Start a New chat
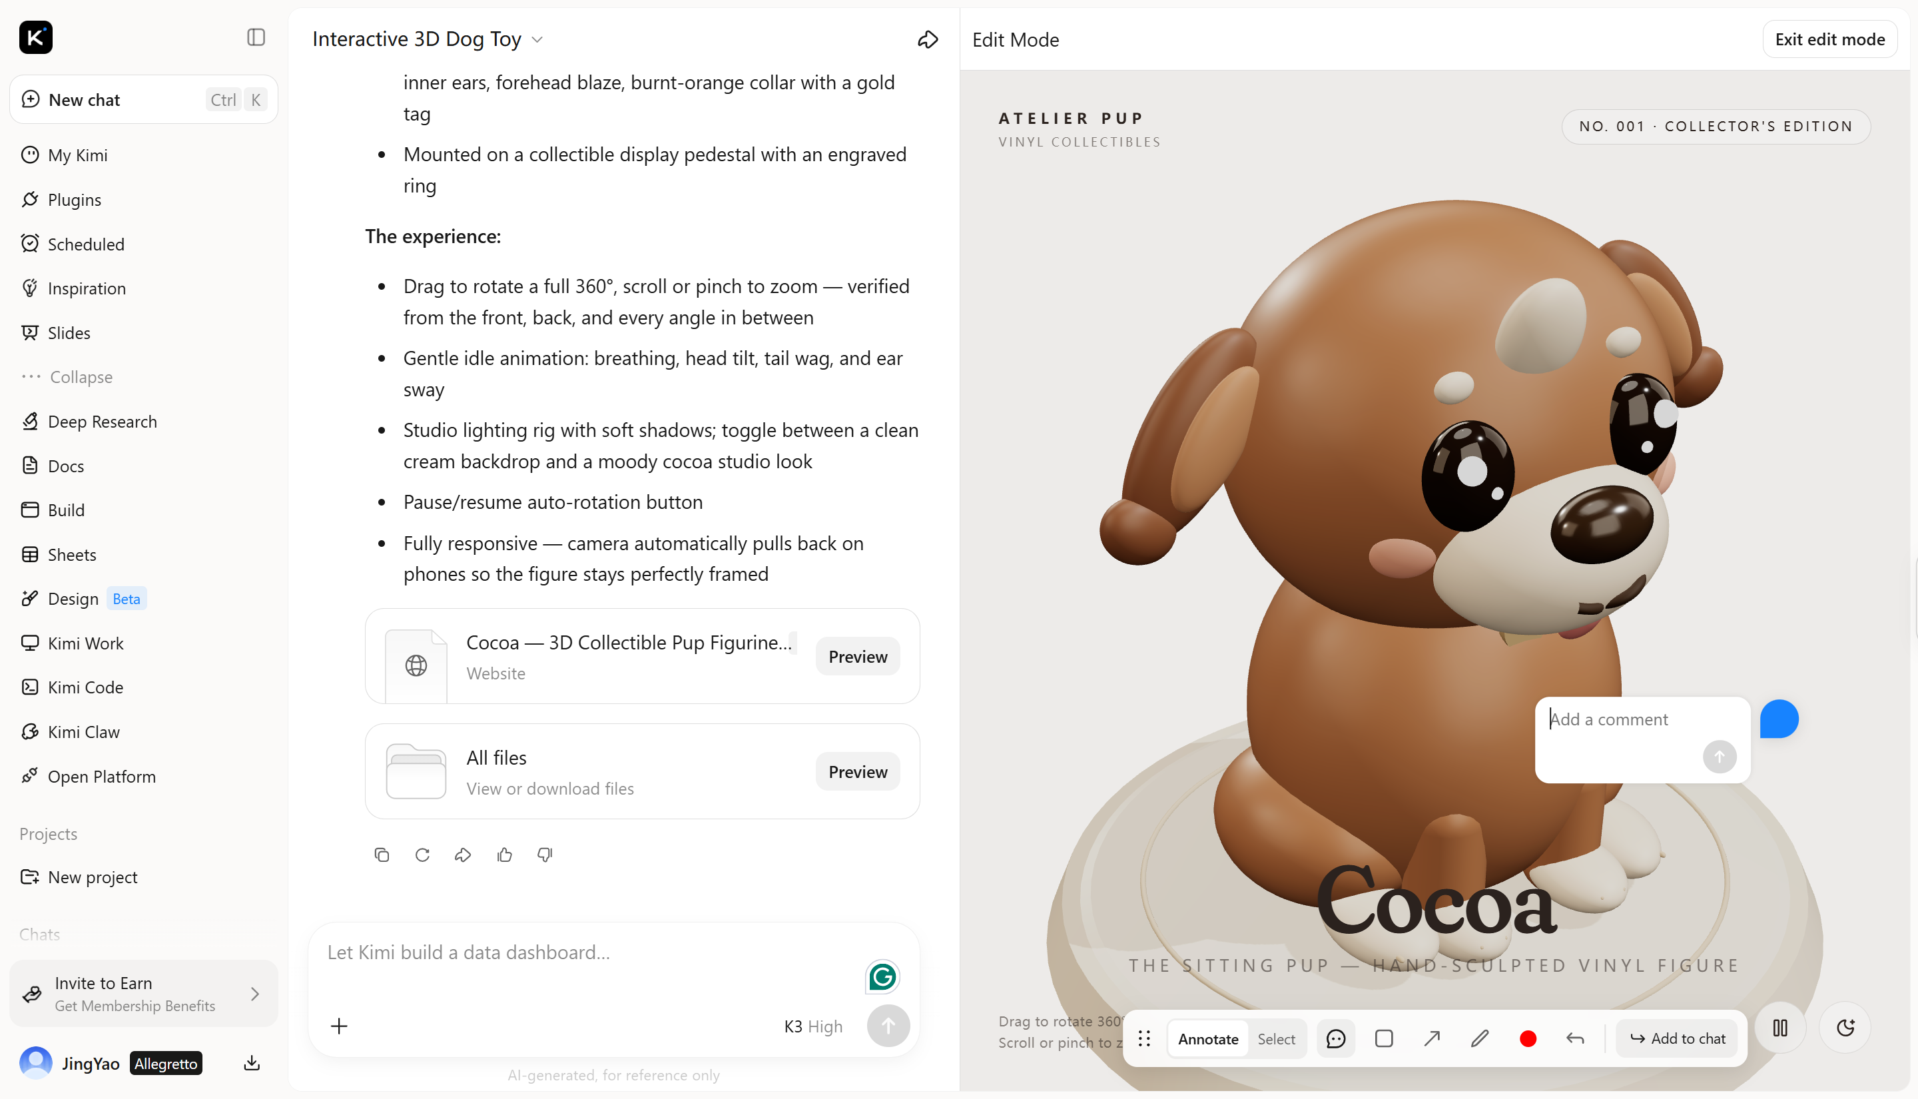 [143, 100]
